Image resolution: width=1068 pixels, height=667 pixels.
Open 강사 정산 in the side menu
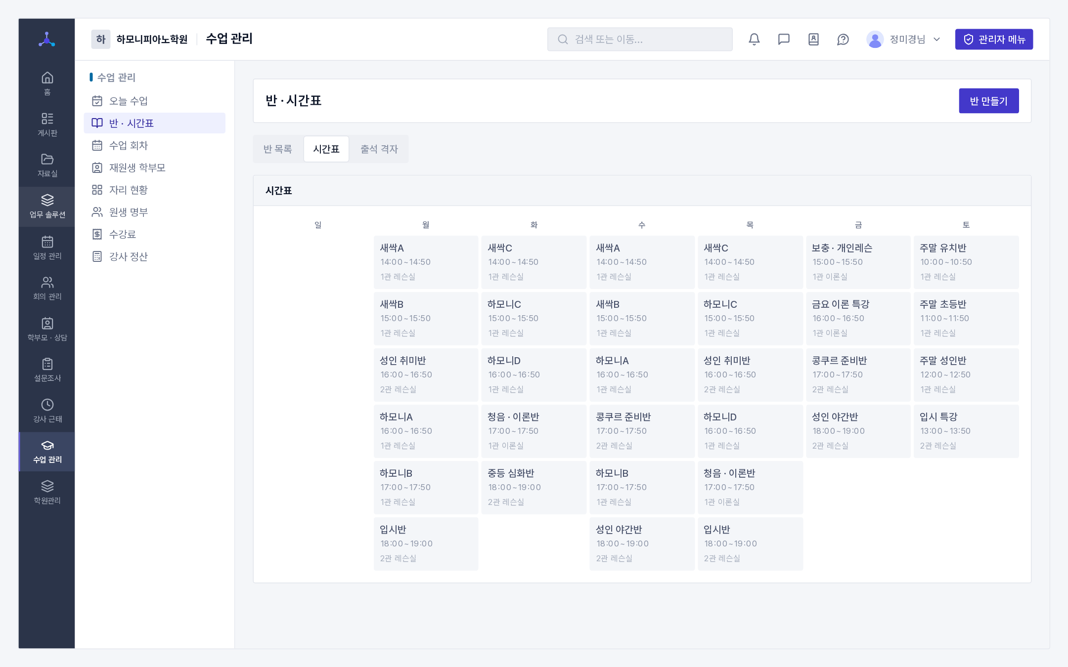point(155,256)
